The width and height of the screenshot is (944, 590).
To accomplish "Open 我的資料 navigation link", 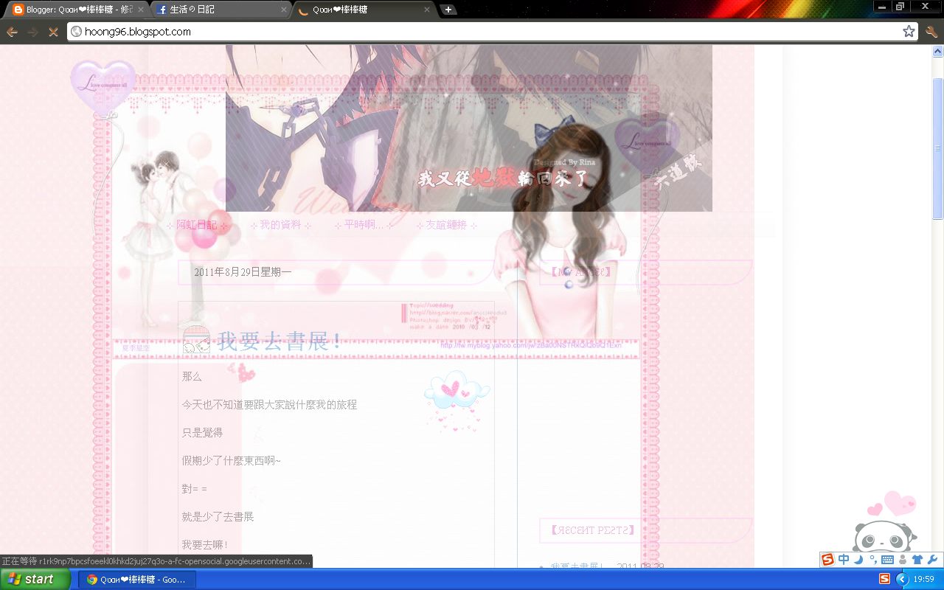I will pos(280,225).
